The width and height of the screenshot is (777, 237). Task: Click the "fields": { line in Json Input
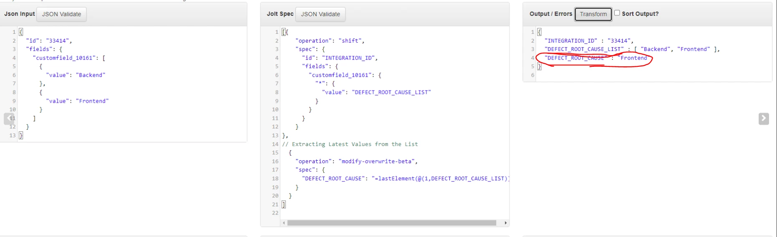(44, 49)
